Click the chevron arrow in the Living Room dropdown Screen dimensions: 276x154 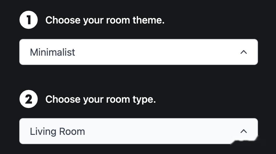pyautogui.click(x=244, y=131)
